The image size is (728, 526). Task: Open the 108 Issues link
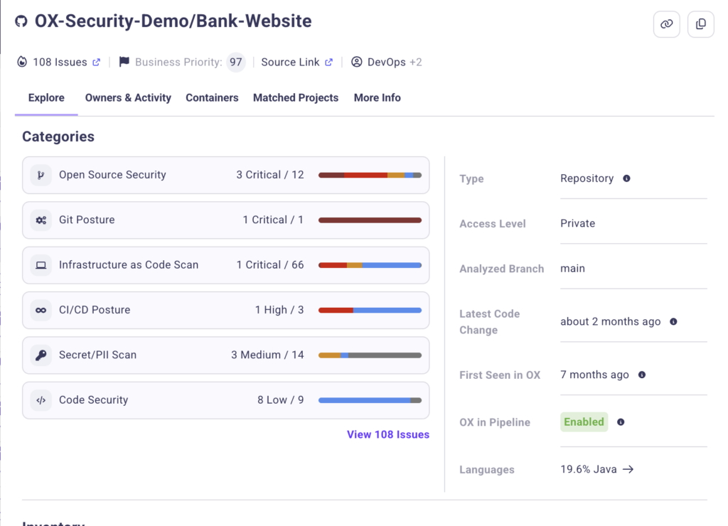[60, 63]
